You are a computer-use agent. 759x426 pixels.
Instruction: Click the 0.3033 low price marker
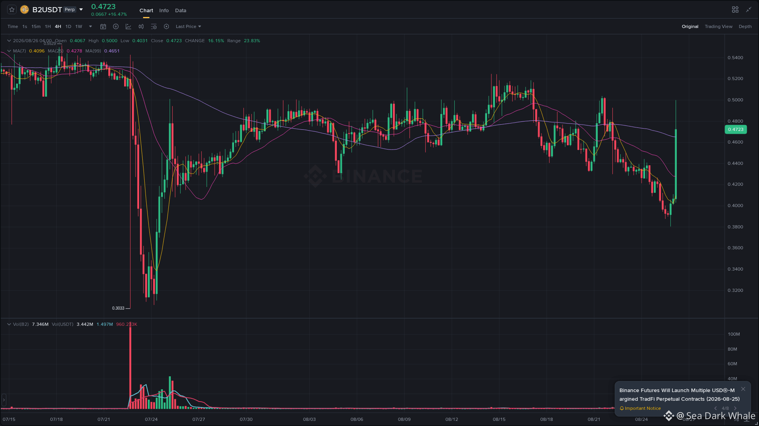[x=118, y=308]
